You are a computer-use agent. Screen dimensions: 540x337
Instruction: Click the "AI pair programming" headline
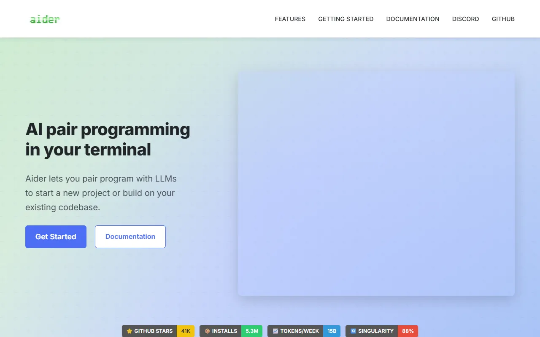tap(108, 130)
